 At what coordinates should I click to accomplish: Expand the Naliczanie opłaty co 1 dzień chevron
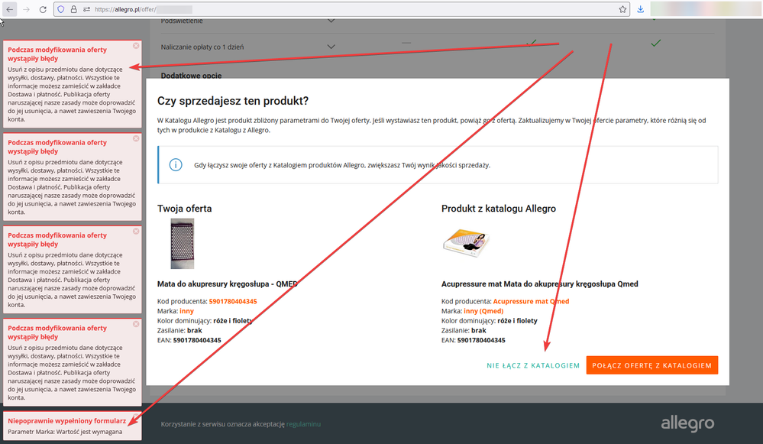pyautogui.click(x=331, y=47)
